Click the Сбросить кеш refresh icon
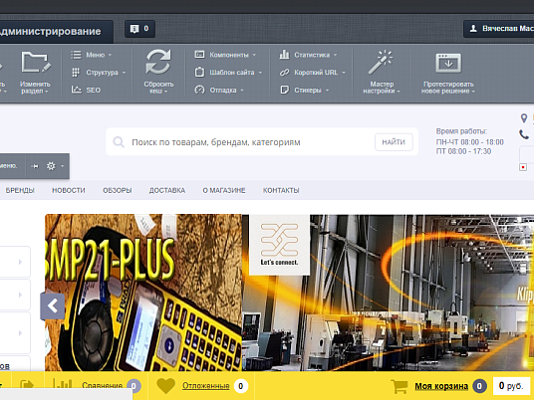The image size is (534, 400). pyautogui.click(x=158, y=62)
